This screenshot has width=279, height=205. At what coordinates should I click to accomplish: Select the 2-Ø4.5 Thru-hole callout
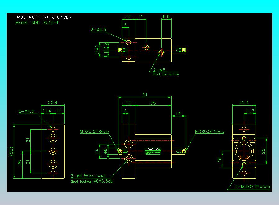(x=88, y=176)
